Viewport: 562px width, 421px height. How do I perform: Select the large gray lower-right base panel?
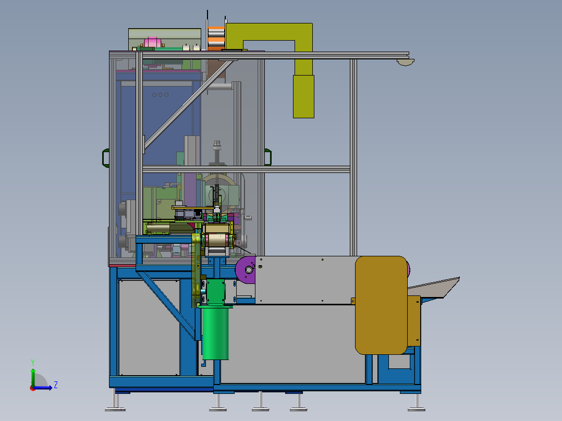292,344
